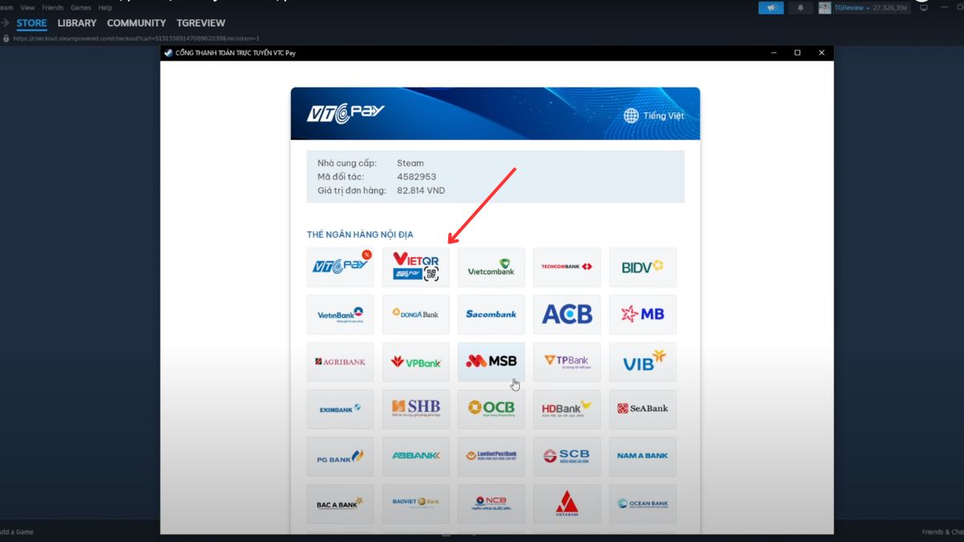Pick Sacombank from the bank list

point(491,314)
